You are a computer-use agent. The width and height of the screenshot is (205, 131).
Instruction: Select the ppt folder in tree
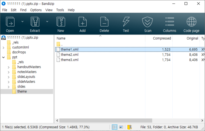(x=15, y=57)
